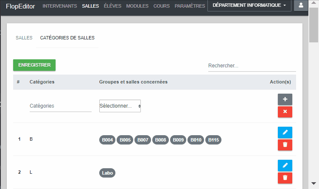This screenshot has height=189, width=319.
Task: Expand the Département Informatique dropdown
Action: point(249,5)
